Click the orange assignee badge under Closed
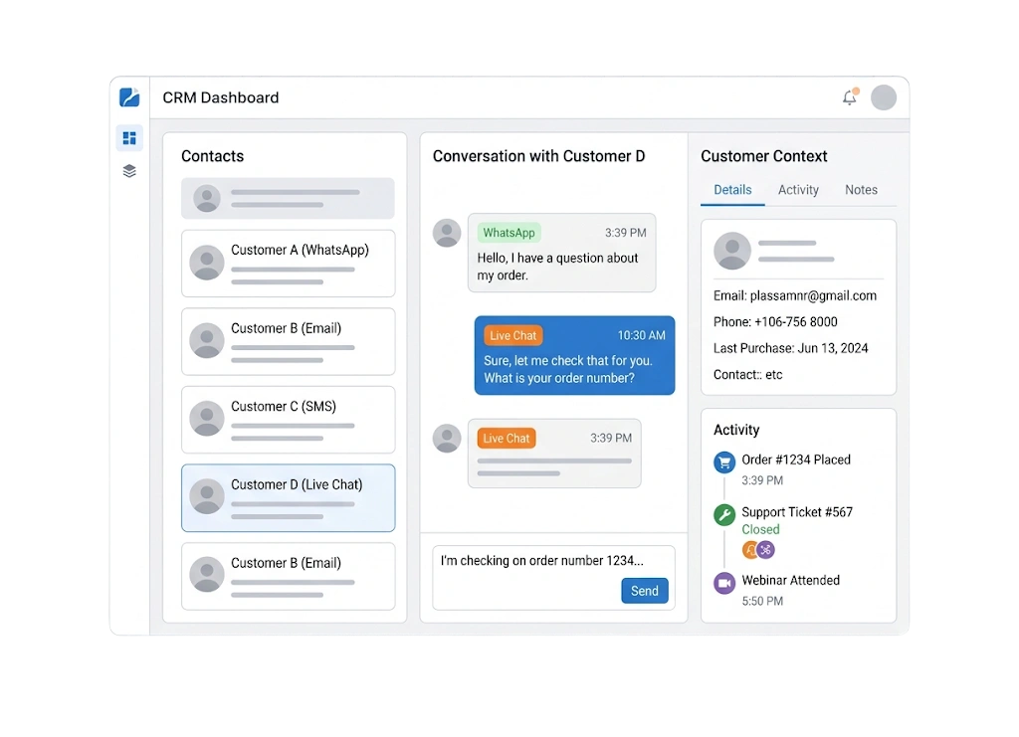 [x=750, y=550]
